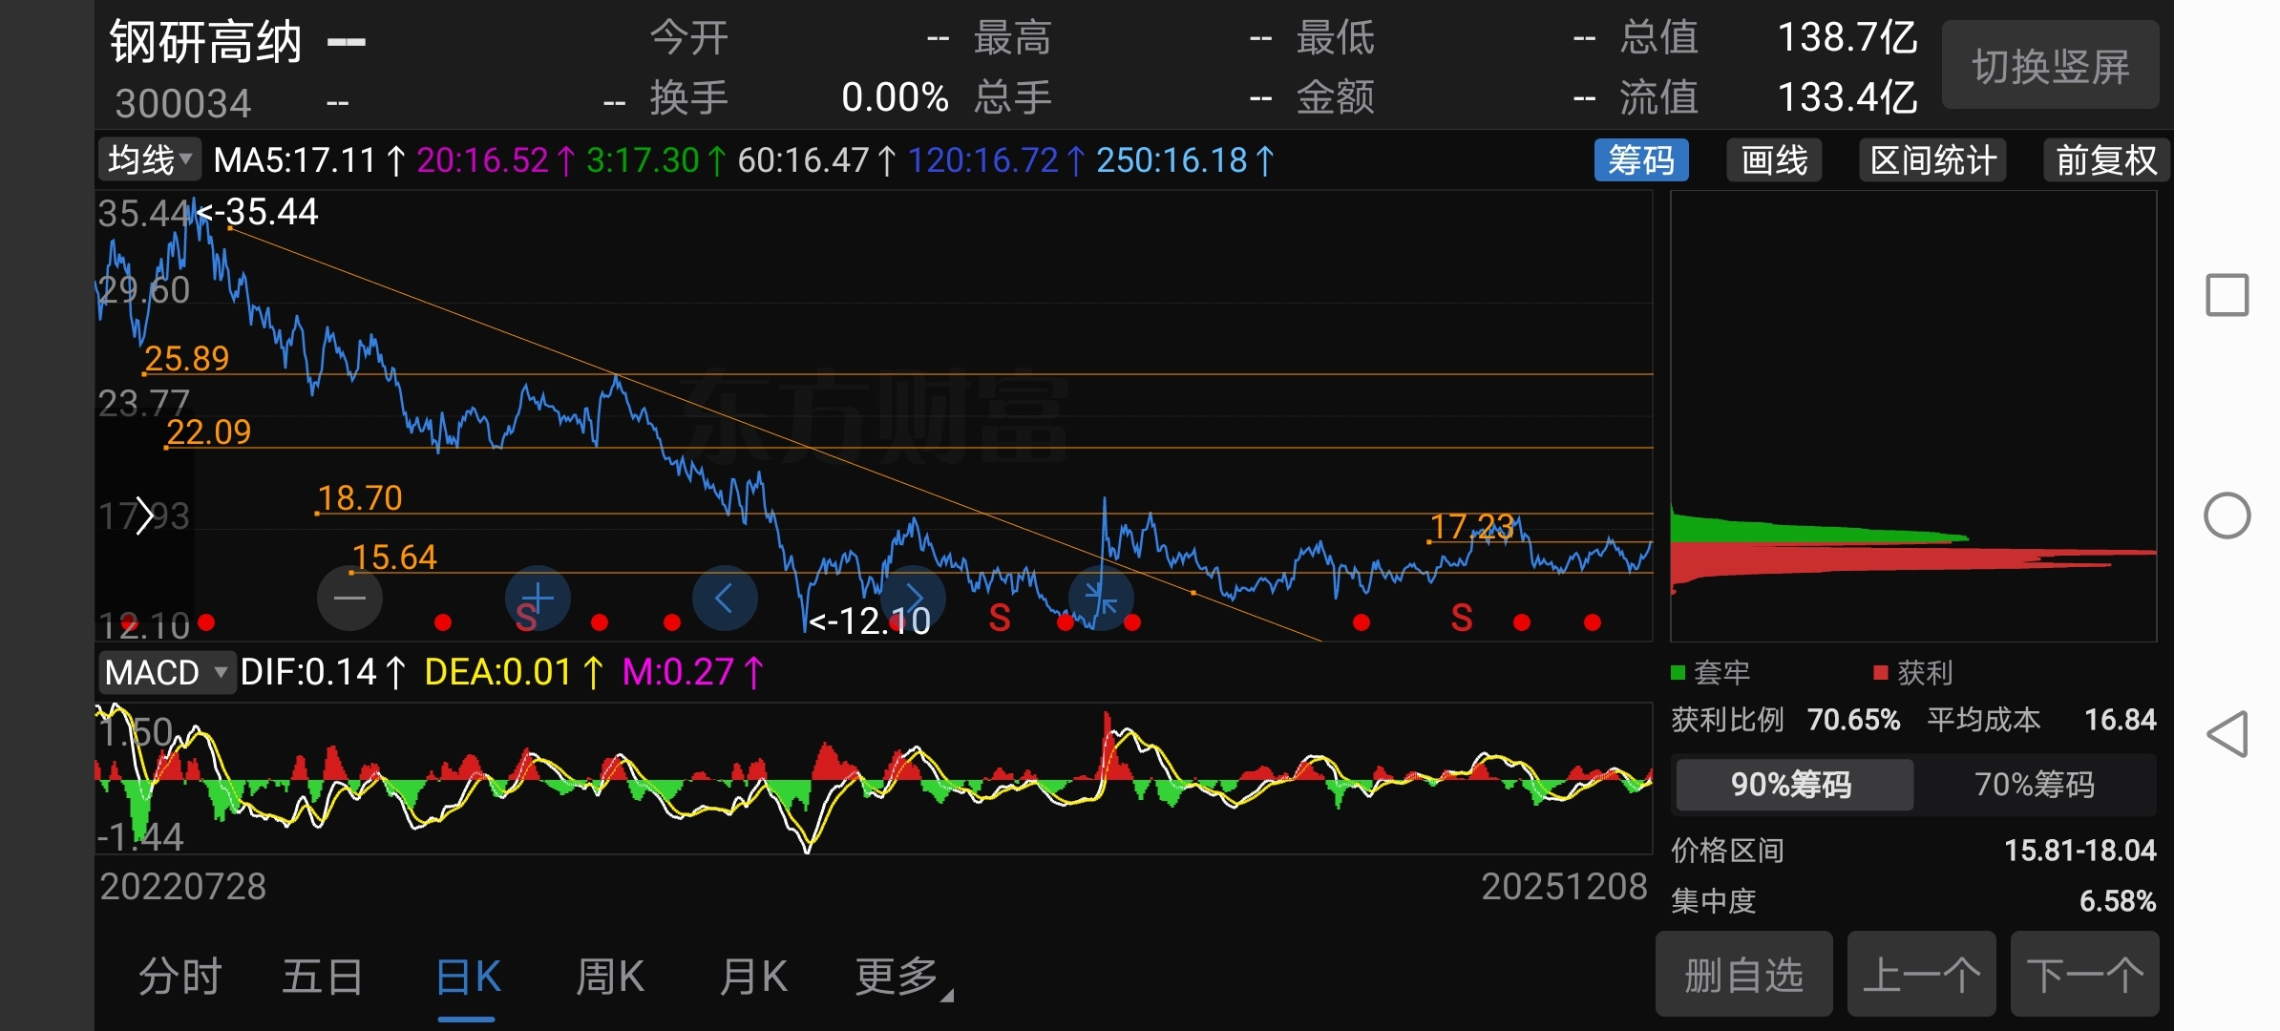Tap the red S sell marker near 17.23
2280x1031 pixels.
tap(1461, 619)
